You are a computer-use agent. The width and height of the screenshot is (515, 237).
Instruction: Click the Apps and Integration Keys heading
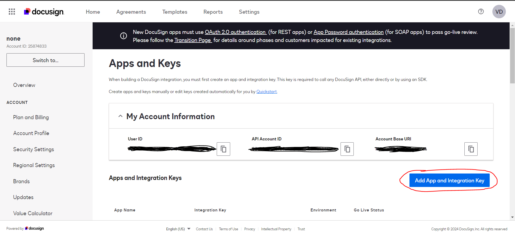point(145,178)
